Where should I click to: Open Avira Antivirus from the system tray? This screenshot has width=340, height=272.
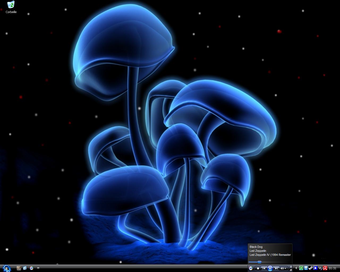[325, 268]
